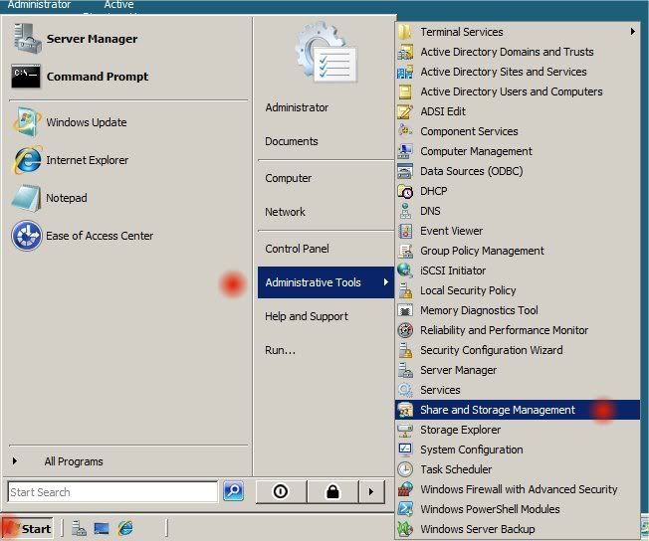Click the power shutdown button

pyautogui.click(x=281, y=492)
